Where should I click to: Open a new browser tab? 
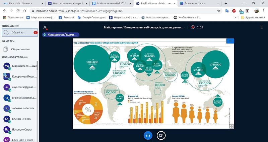coord(226,3)
